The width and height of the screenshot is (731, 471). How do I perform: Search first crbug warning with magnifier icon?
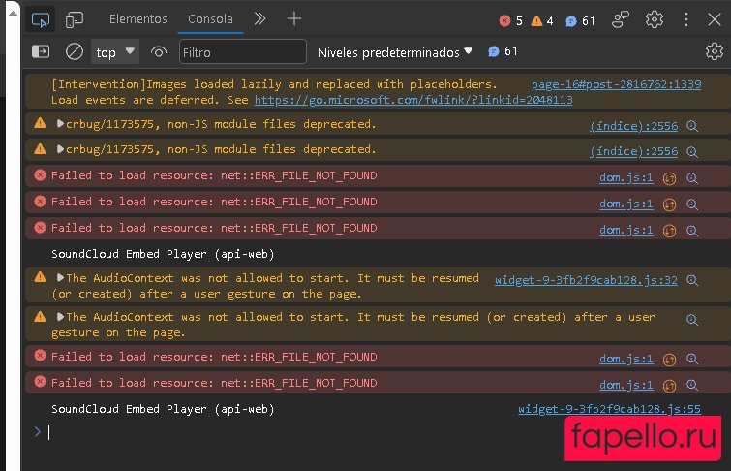point(692,126)
